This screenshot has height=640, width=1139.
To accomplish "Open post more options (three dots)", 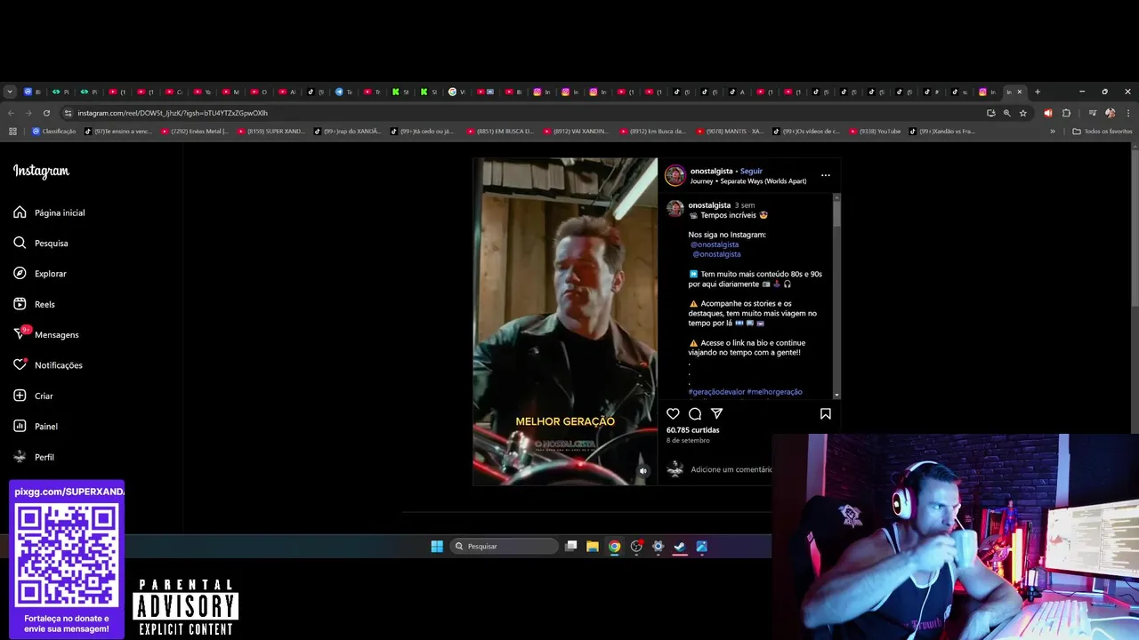I will click(825, 175).
